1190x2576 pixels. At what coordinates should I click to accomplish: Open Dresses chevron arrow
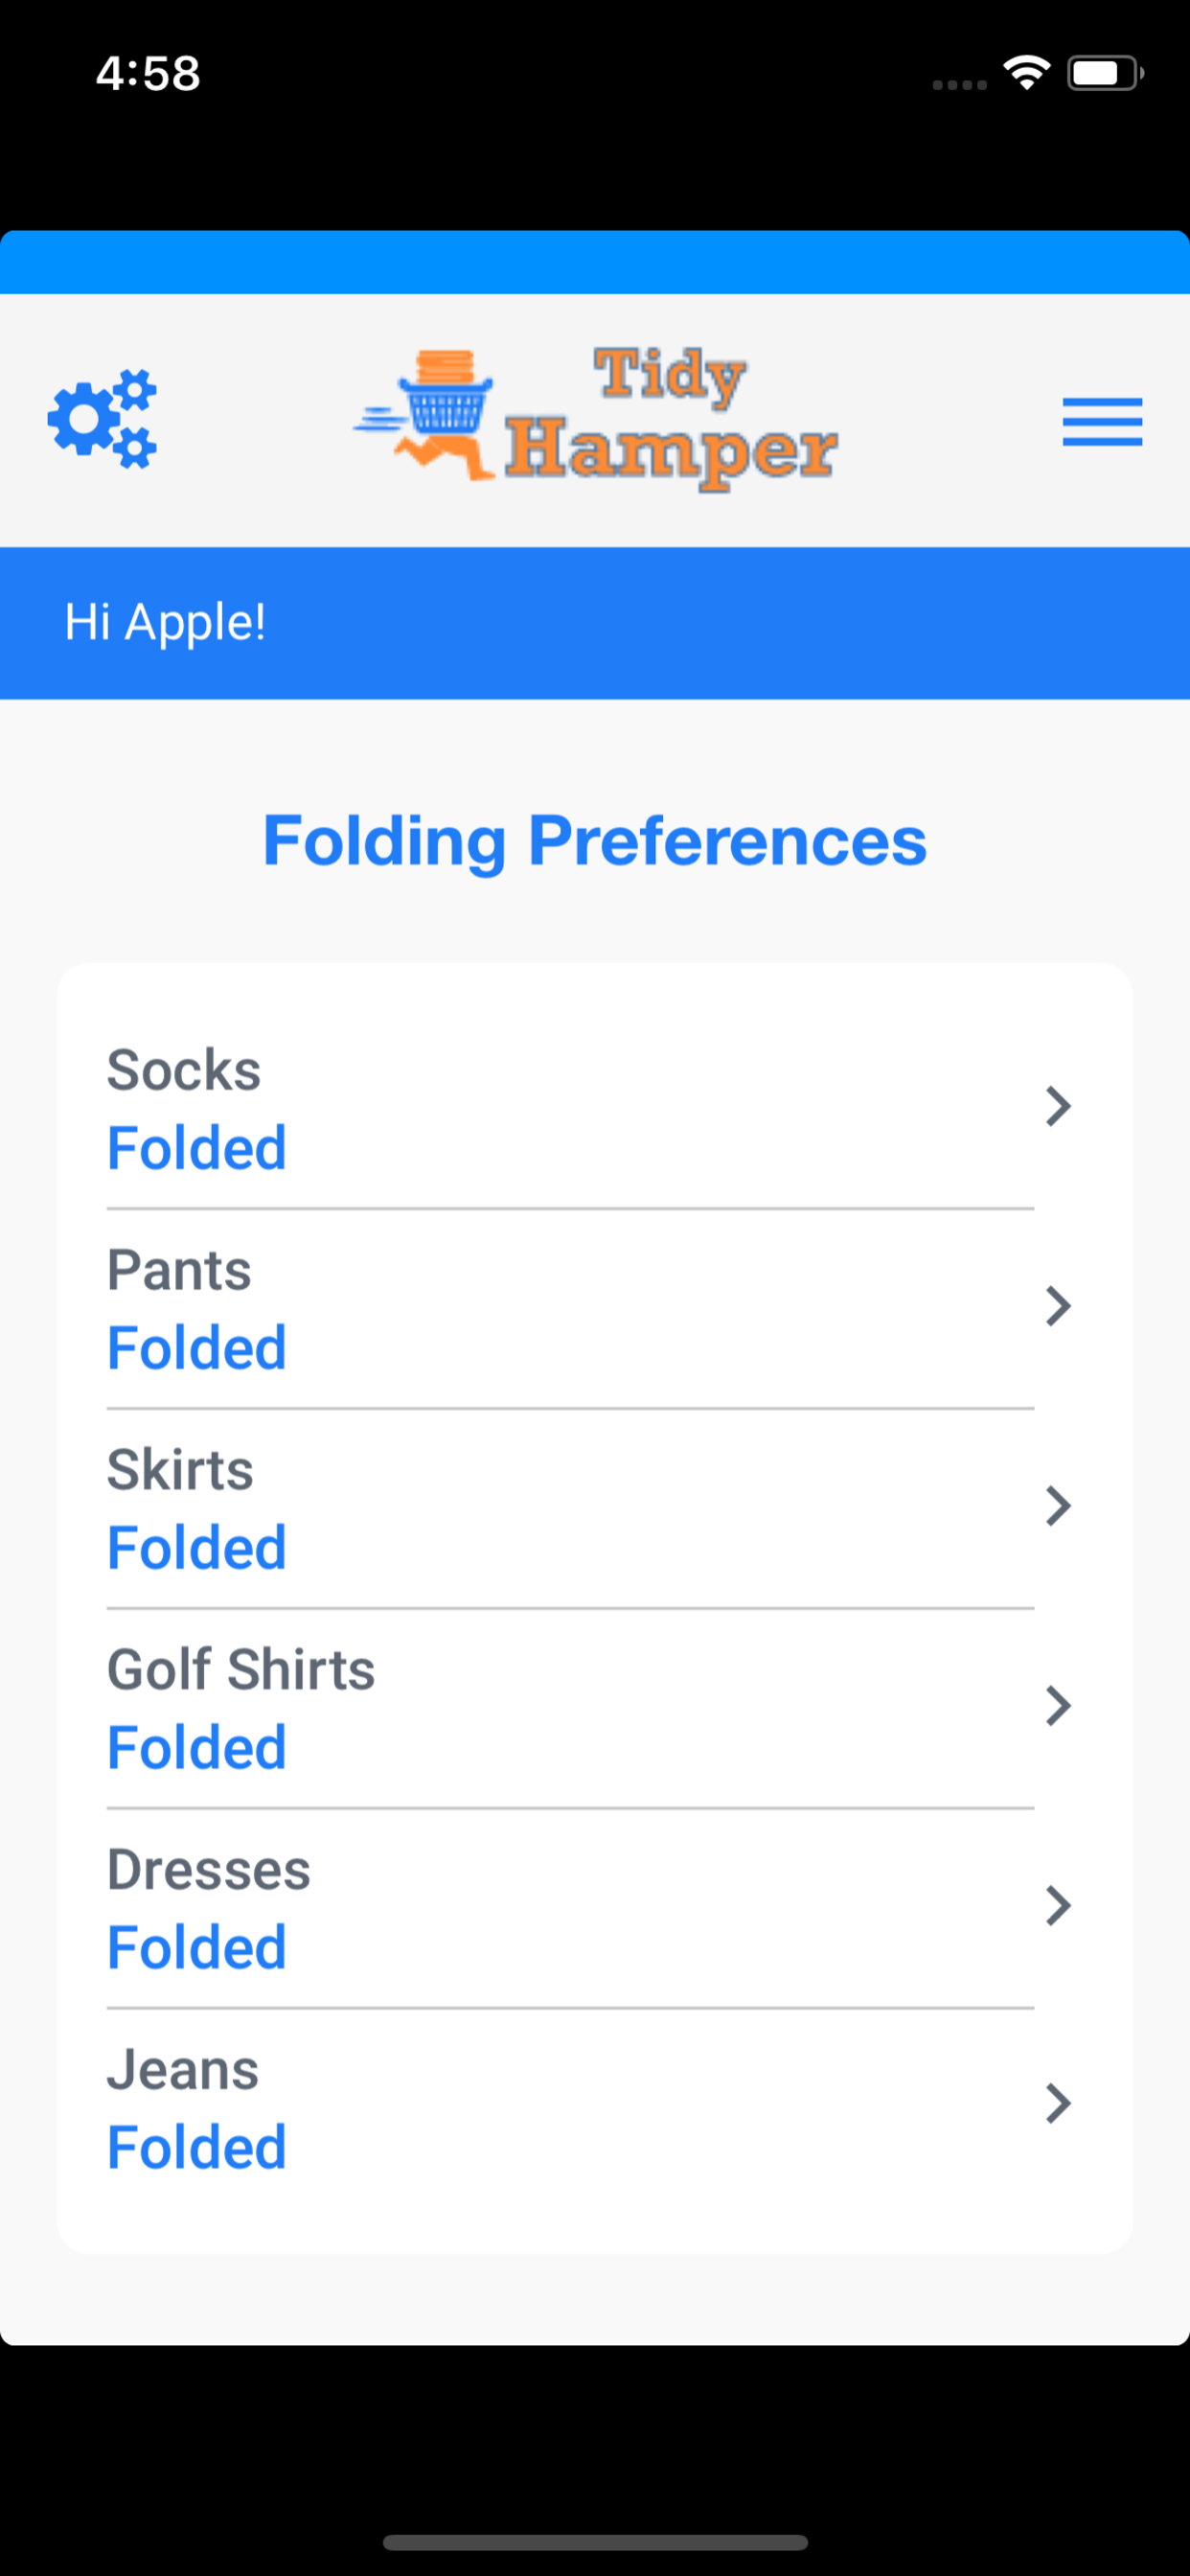1058,1906
